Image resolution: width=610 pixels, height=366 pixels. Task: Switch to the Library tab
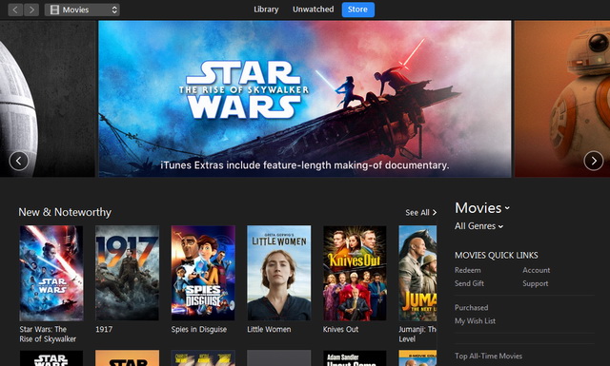(266, 10)
